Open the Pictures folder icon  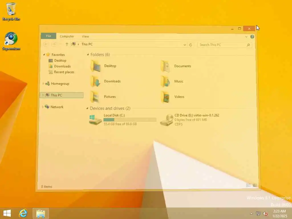pyautogui.click(x=95, y=97)
